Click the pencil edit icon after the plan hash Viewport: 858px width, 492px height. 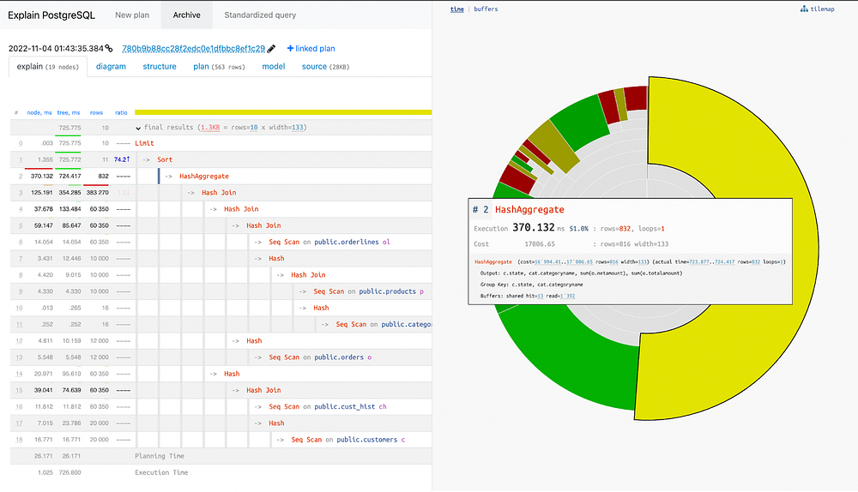pyautogui.click(x=271, y=49)
